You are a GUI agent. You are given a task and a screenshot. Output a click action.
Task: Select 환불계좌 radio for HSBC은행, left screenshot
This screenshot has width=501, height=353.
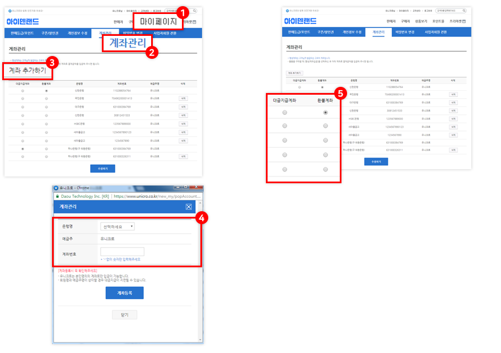46,124
